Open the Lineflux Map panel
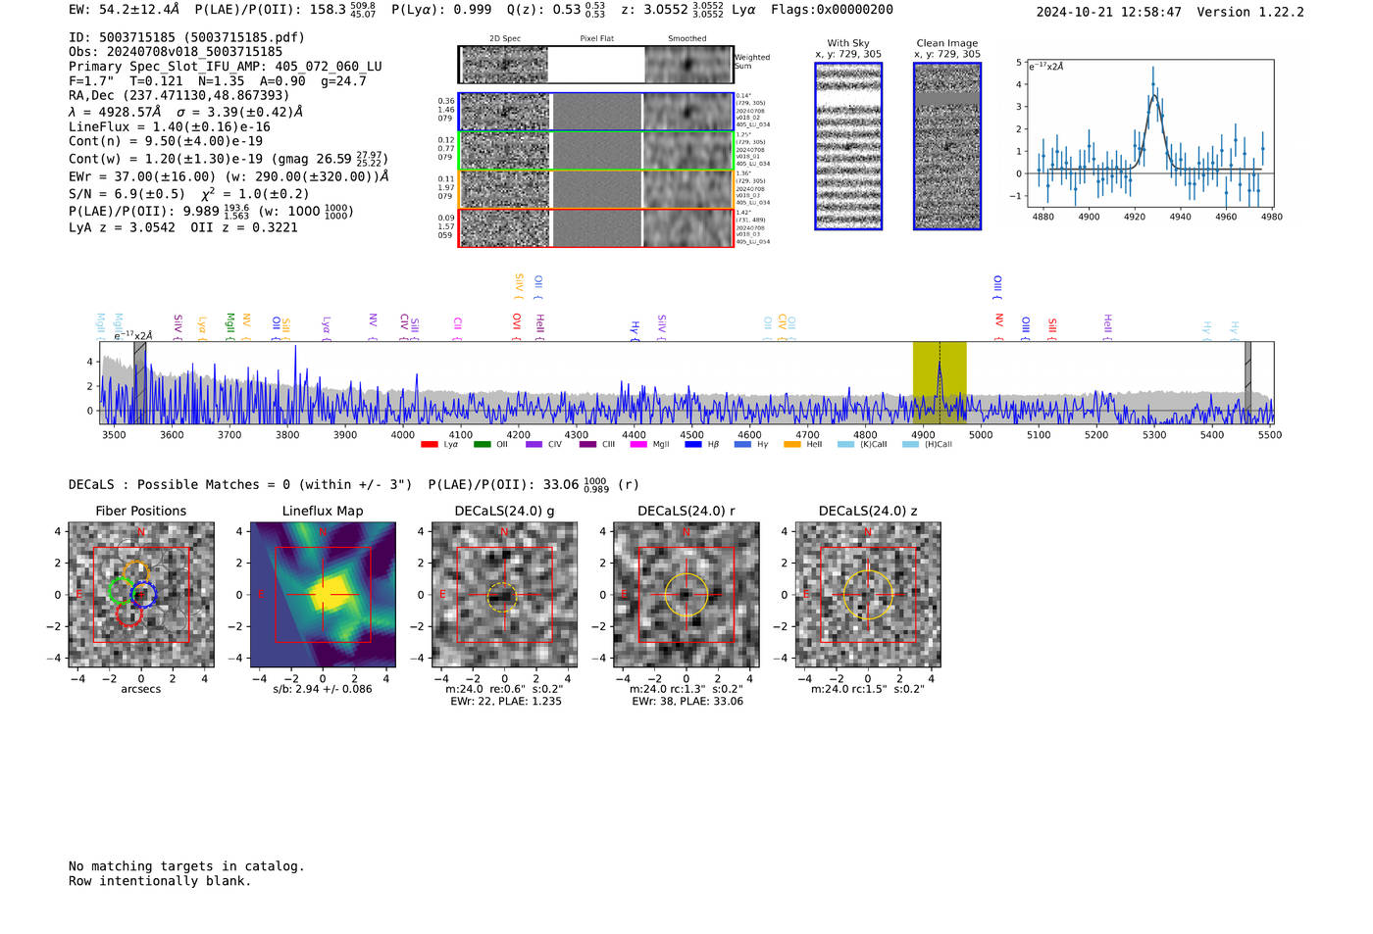The height and width of the screenshot is (934, 1373). (x=323, y=595)
